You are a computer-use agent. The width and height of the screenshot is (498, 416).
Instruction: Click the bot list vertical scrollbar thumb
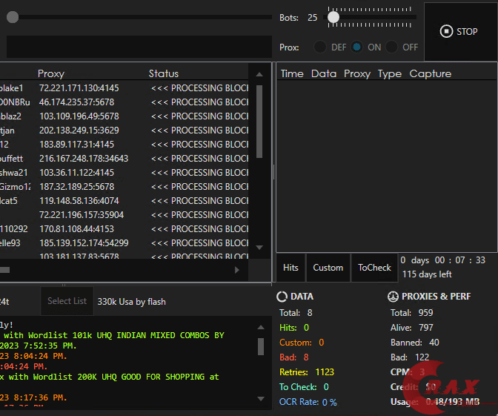coord(259,122)
